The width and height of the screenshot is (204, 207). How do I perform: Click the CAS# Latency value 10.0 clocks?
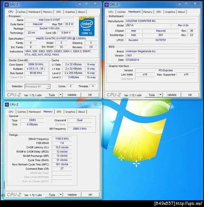point(62,147)
